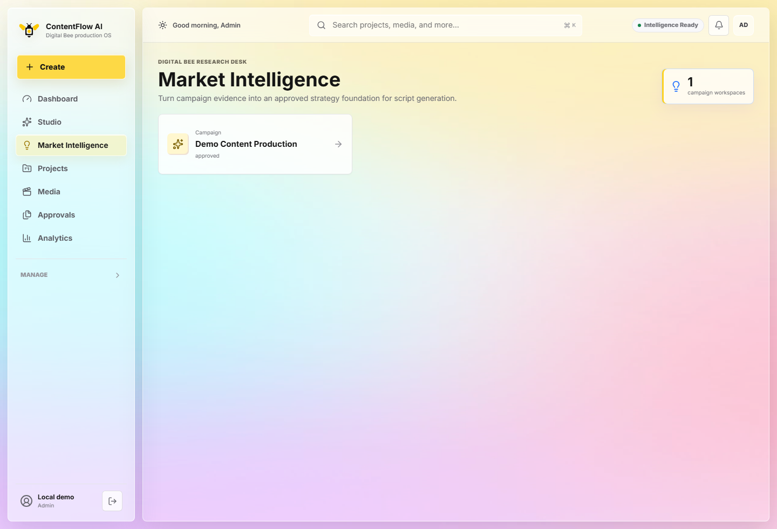Click the Local demo user name
The height and width of the screenshot is (529, 777).
(56, 497)
